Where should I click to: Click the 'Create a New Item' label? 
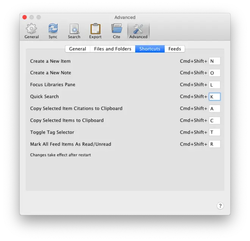[x=50, y=61]
